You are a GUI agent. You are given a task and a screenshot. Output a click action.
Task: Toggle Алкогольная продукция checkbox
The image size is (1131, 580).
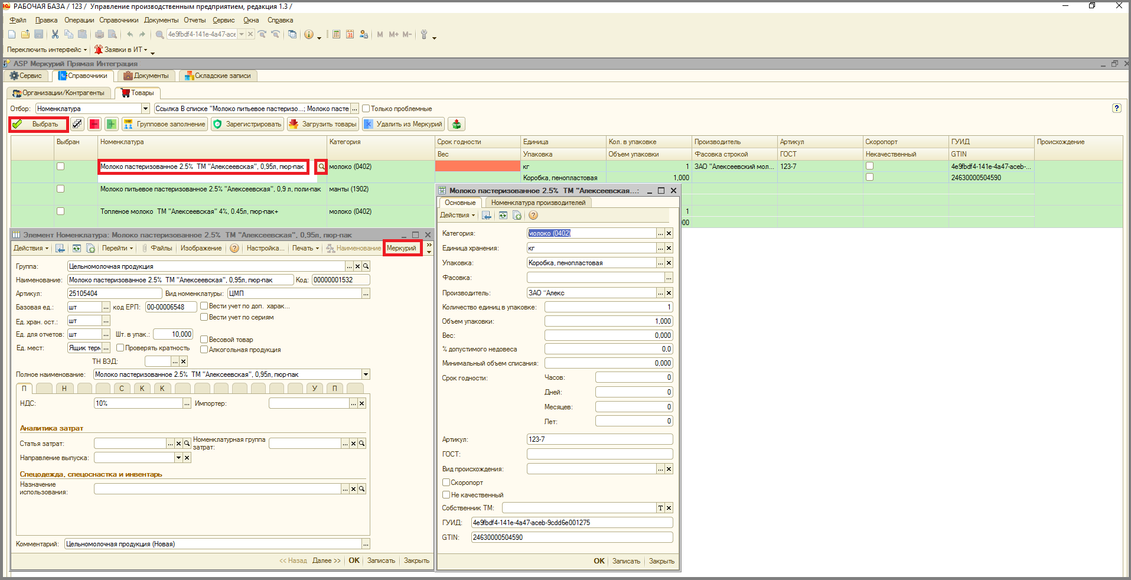pyautogui.click(x=204, y=350)
